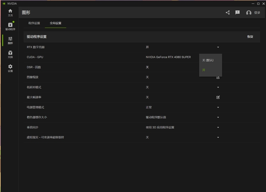
Task: Open the 兑换 redeem gift icon
Action: click(x=10, y=54)
